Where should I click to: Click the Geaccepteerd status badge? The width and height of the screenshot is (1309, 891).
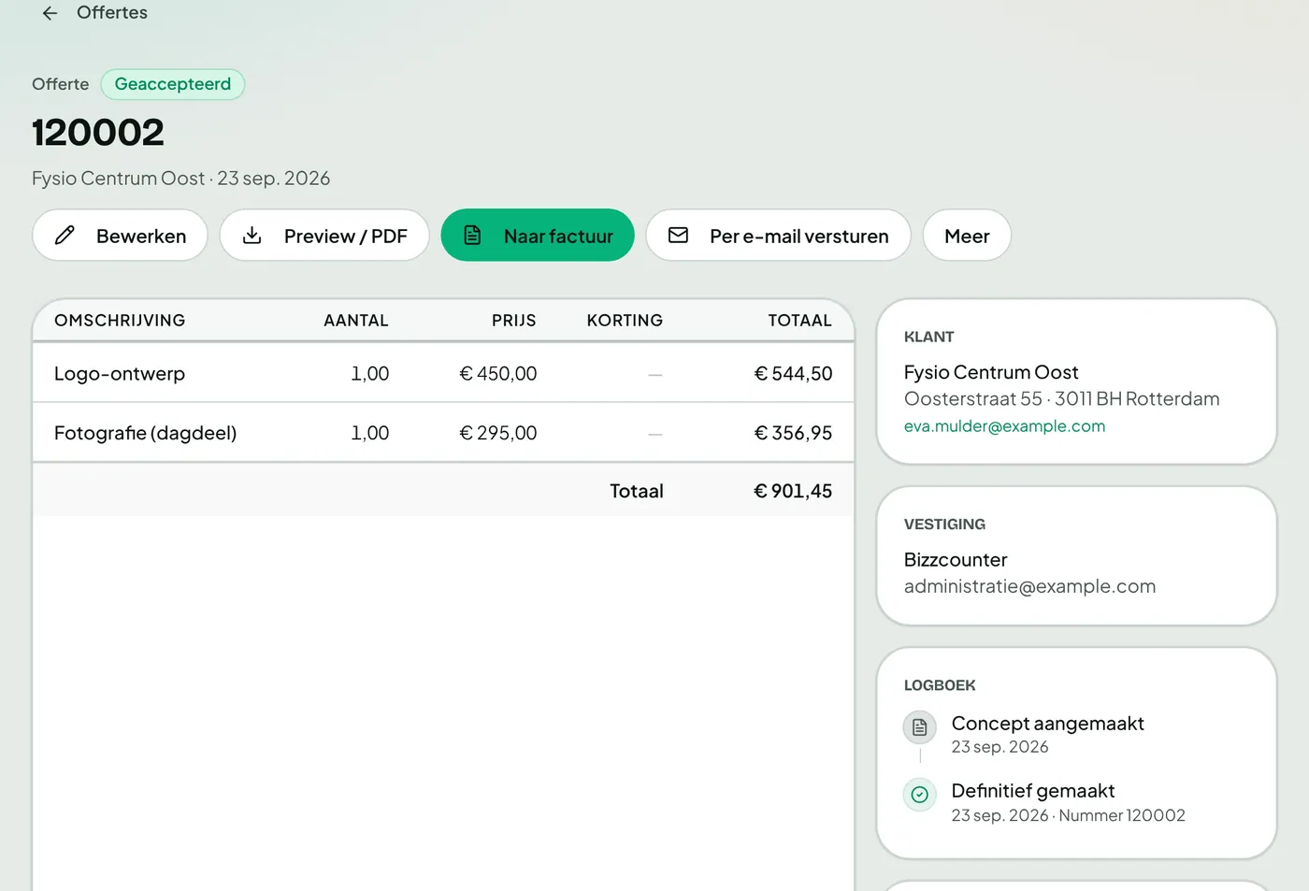click(x=173, y=84)
